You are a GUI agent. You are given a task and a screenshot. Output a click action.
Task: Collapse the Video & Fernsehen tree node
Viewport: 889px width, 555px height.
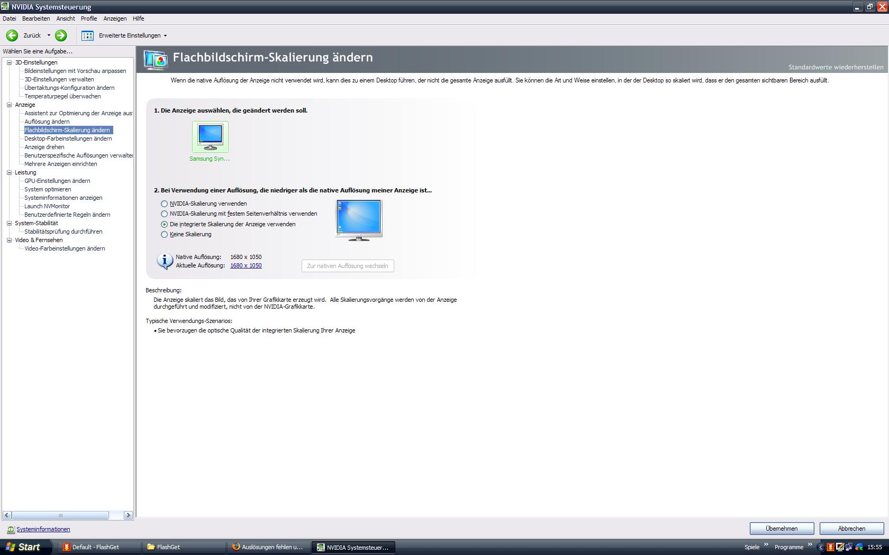click(9, 240)
